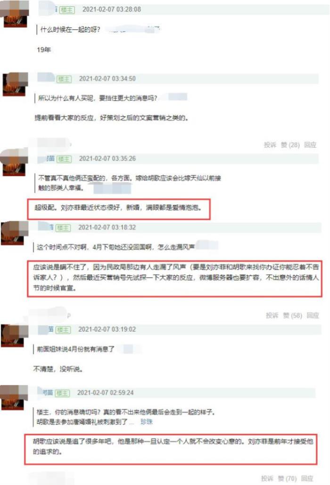
Task: Open avatar of post dated 03:19:02
Action: [x=13, y=335]
